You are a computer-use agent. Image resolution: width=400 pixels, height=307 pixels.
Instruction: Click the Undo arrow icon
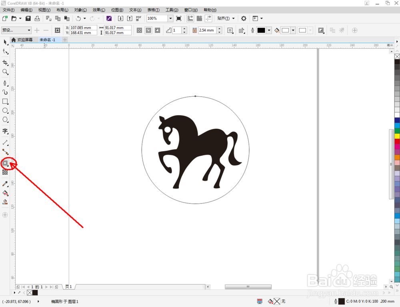click(78, 18)
